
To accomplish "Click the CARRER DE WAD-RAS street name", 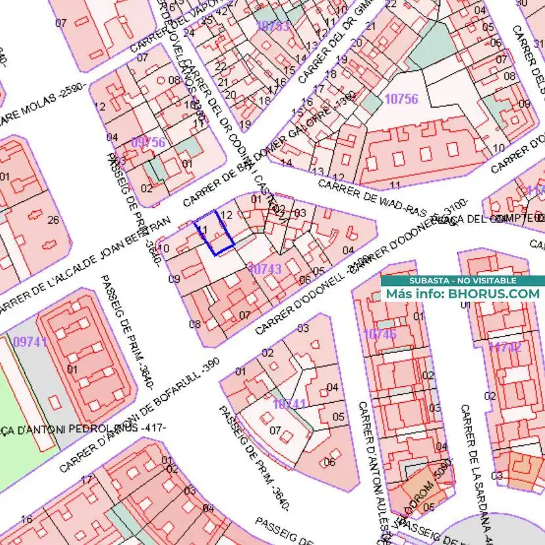I will pos(373,197).
